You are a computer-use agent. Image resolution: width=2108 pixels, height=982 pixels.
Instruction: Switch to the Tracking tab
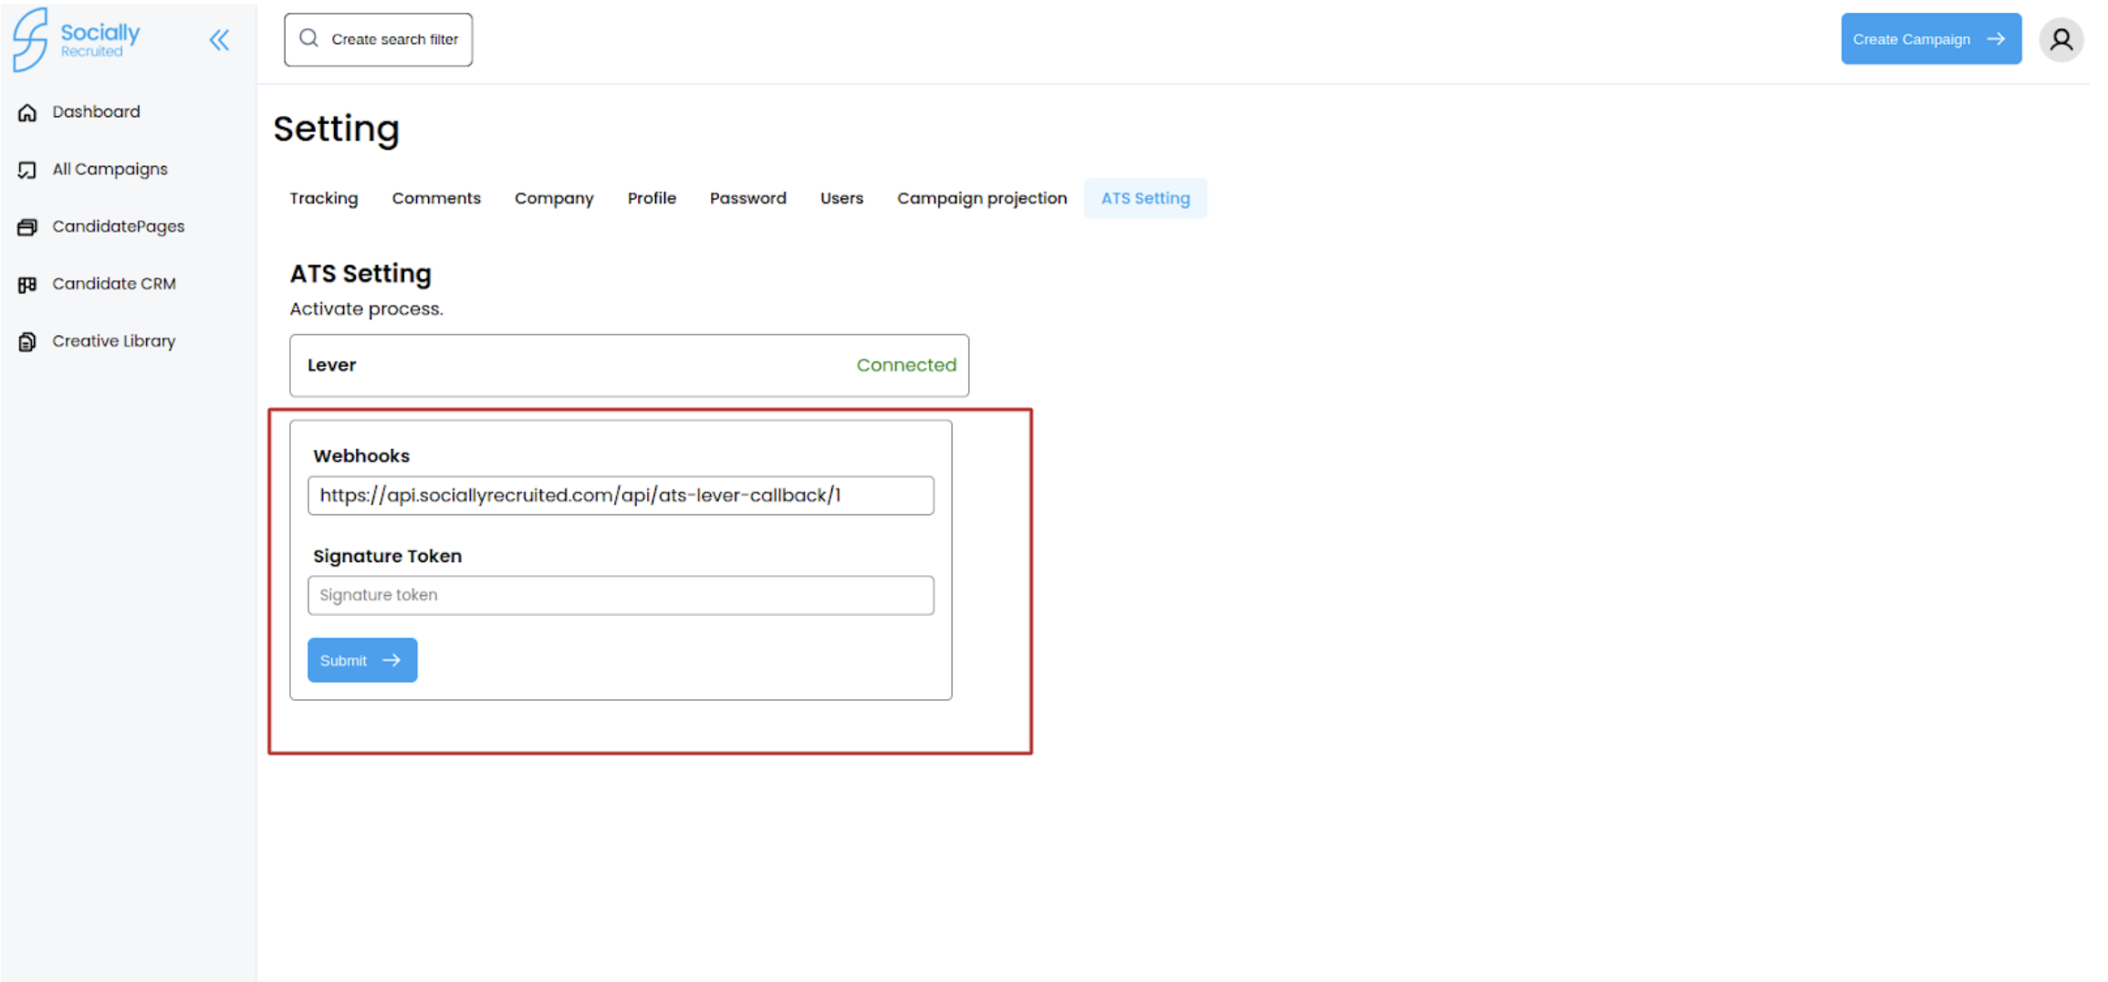pyautogui.click(x=324, y=198)
